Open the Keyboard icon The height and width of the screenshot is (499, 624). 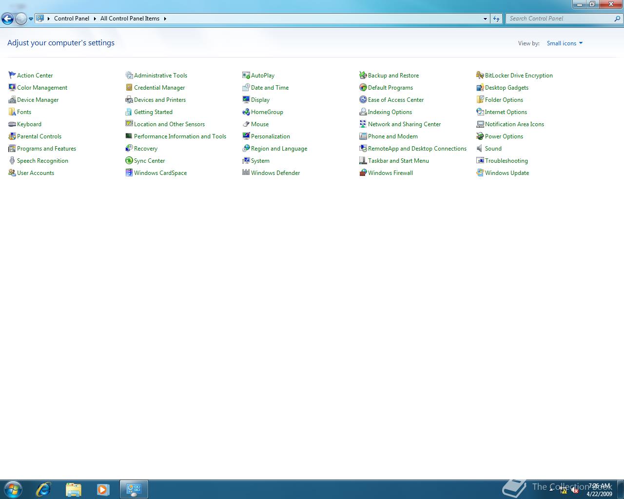pos(12,124)
